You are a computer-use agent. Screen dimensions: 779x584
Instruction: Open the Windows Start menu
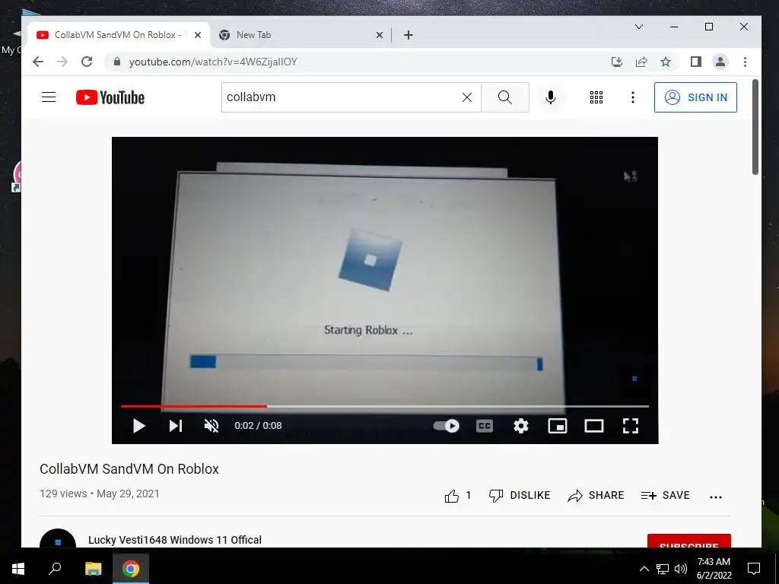18,569
